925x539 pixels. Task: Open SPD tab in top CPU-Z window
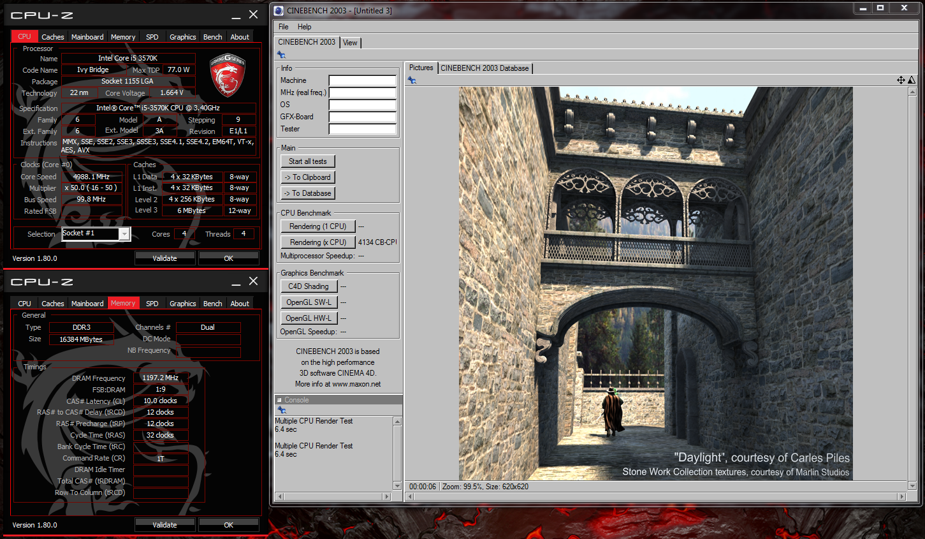click(152, 37)
